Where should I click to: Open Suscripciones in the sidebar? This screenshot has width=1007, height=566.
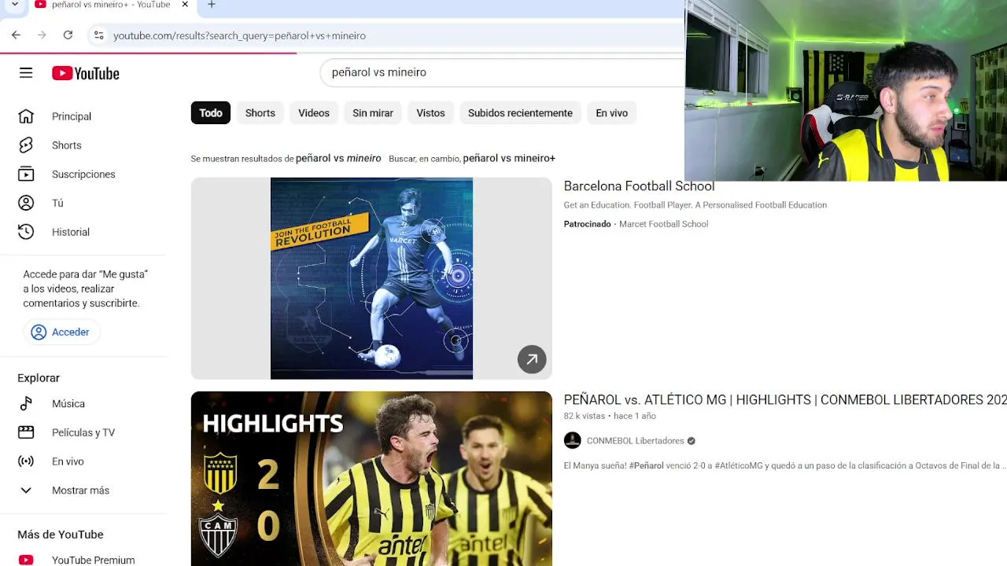83,175
